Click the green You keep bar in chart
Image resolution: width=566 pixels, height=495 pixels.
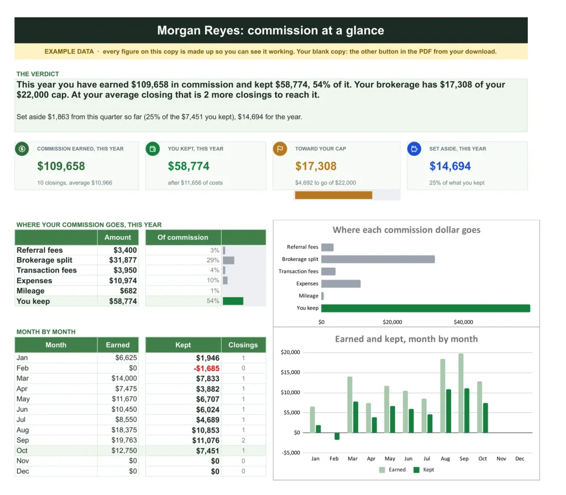[426, 308]
